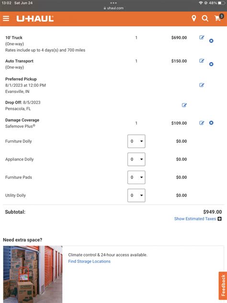Screen dimensions: 227x303
Task: Edit Damage Coverage Safemove Plus
Action: tap(202, 123)
